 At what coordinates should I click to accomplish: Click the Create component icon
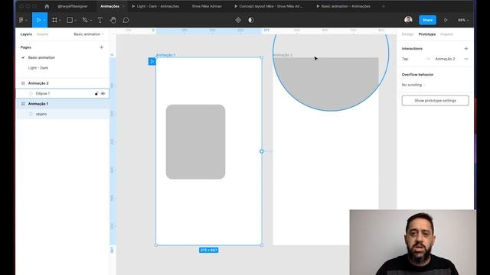tap(238, 20)
